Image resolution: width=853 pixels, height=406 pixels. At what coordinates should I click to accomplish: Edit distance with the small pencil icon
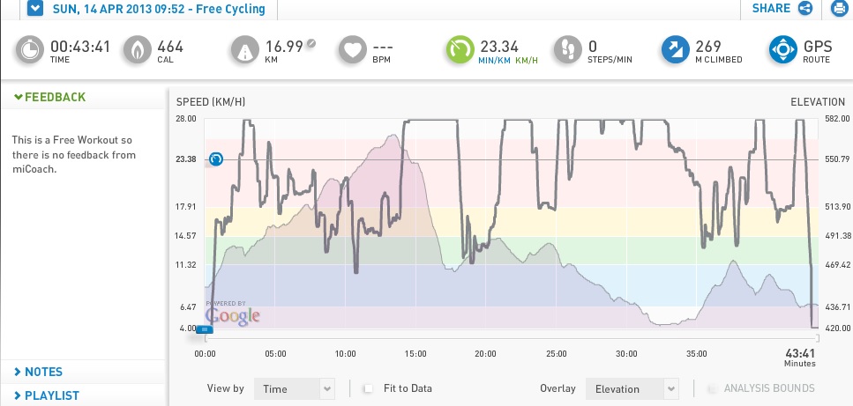[311, 43]
